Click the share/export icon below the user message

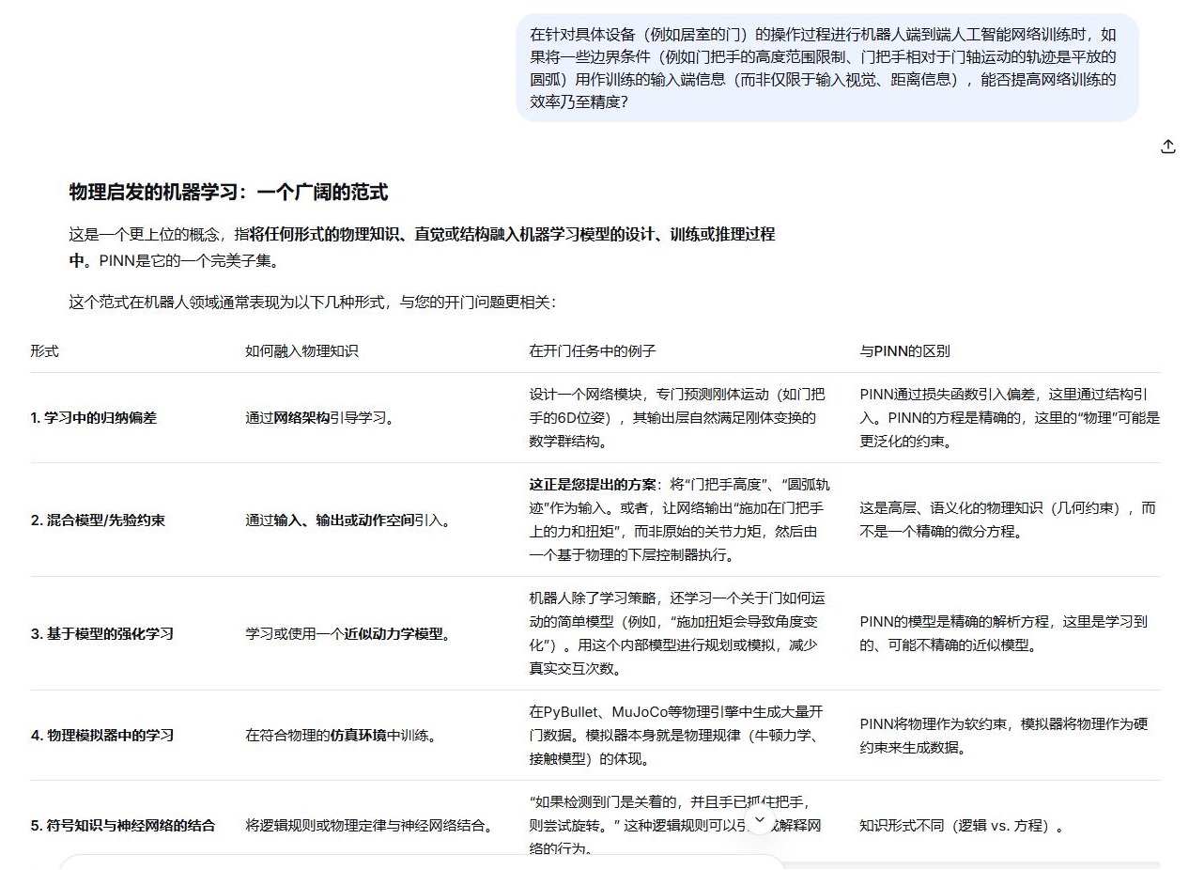click(1167, 147)
